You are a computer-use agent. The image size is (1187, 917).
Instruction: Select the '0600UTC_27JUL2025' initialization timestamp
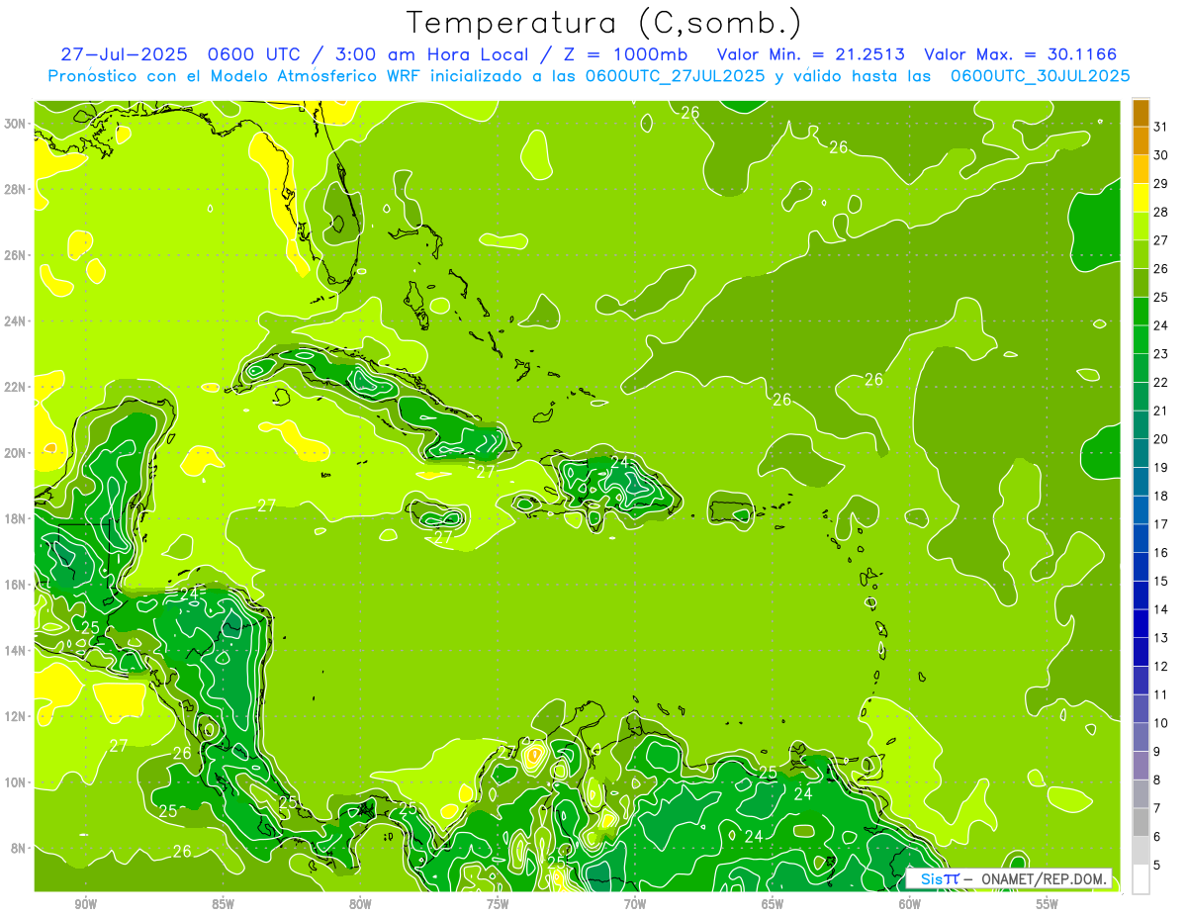point(675,75)
